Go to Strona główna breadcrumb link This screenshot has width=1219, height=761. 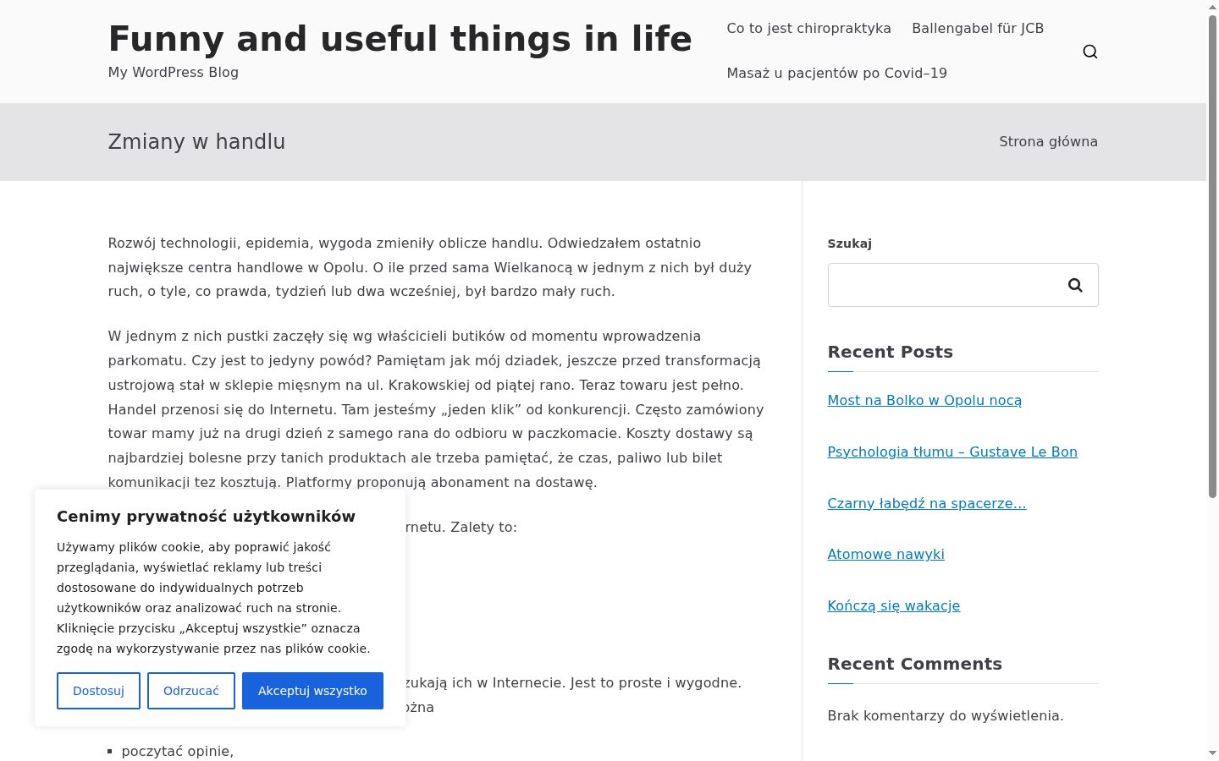(x=1048, y=141)
